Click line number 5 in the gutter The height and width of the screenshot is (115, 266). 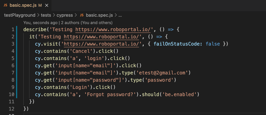click(13, 58)
